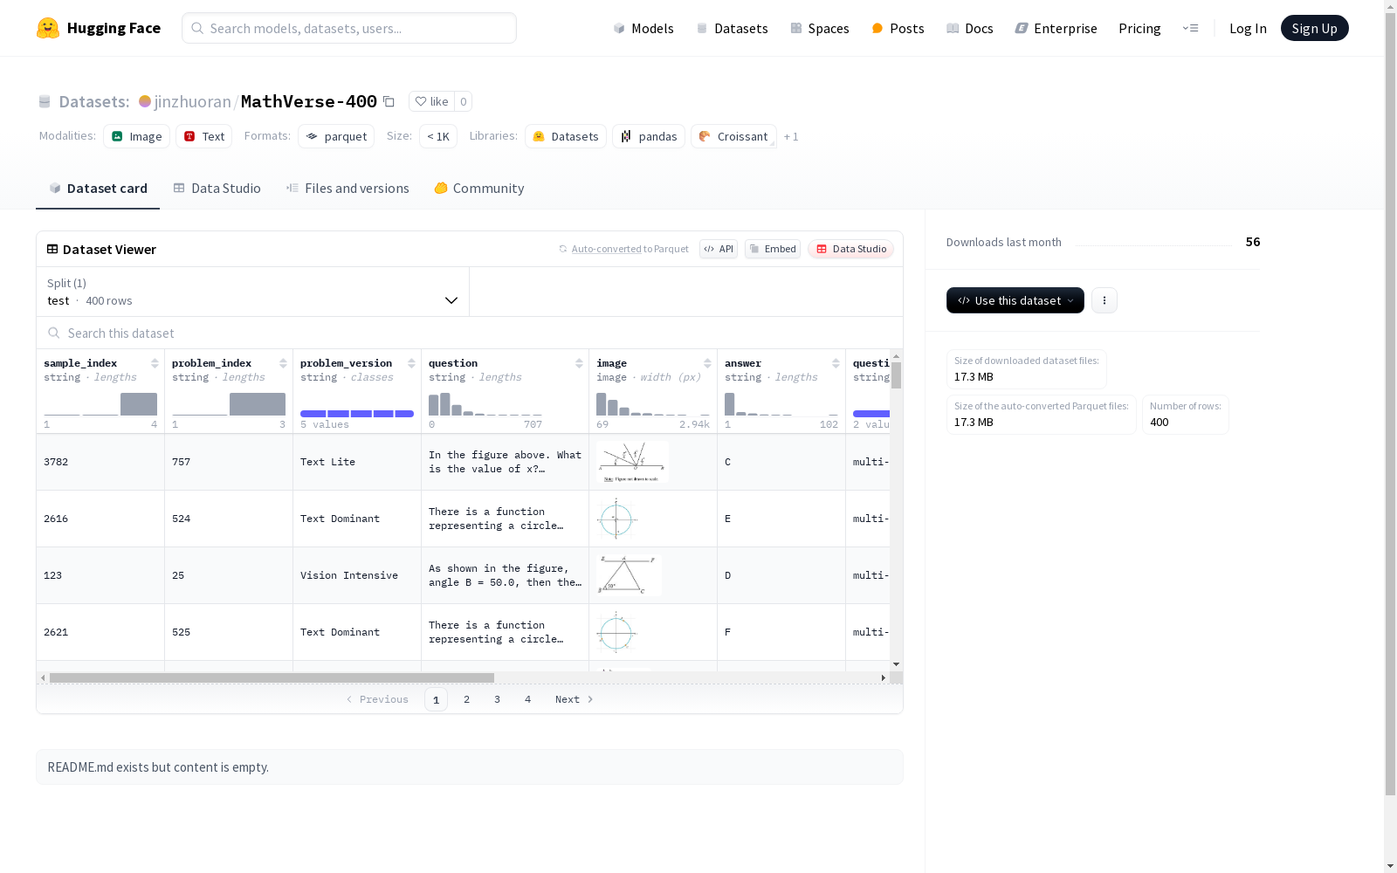The height and width of the screenshot is (873, 1397).
Task: Click the Hugging Face logo icon
Action: (48, 28)
